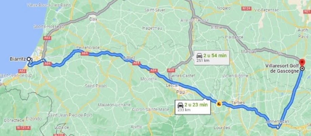Click the destination circle below red pin

(302, 69)
